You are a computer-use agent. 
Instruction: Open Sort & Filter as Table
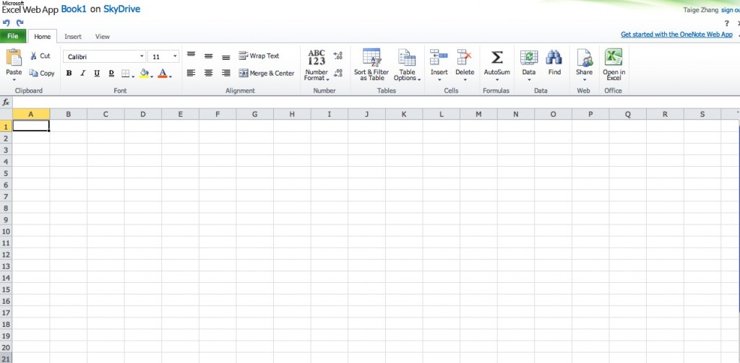(x=371, y=65)
